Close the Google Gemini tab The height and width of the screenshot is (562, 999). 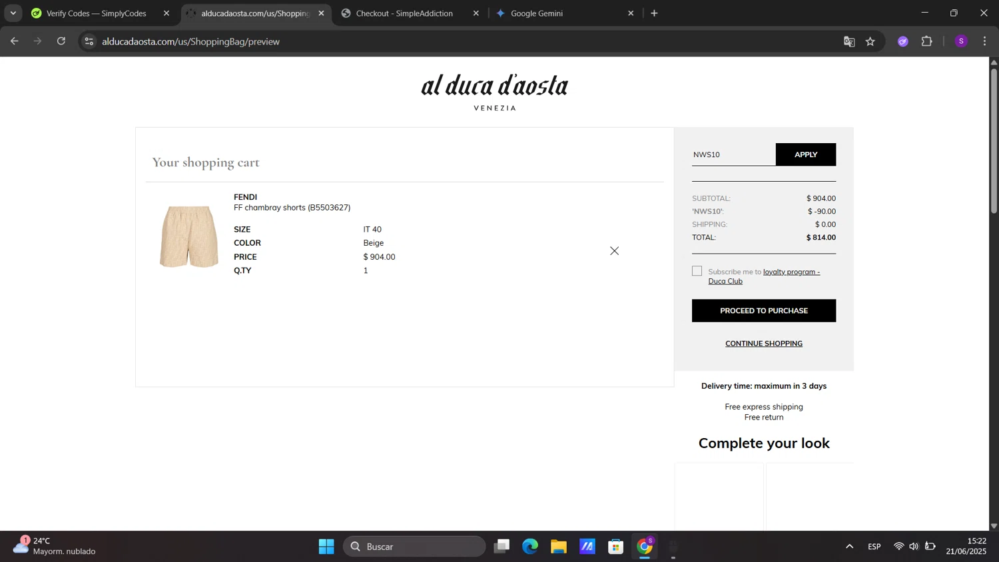[631, 13]
